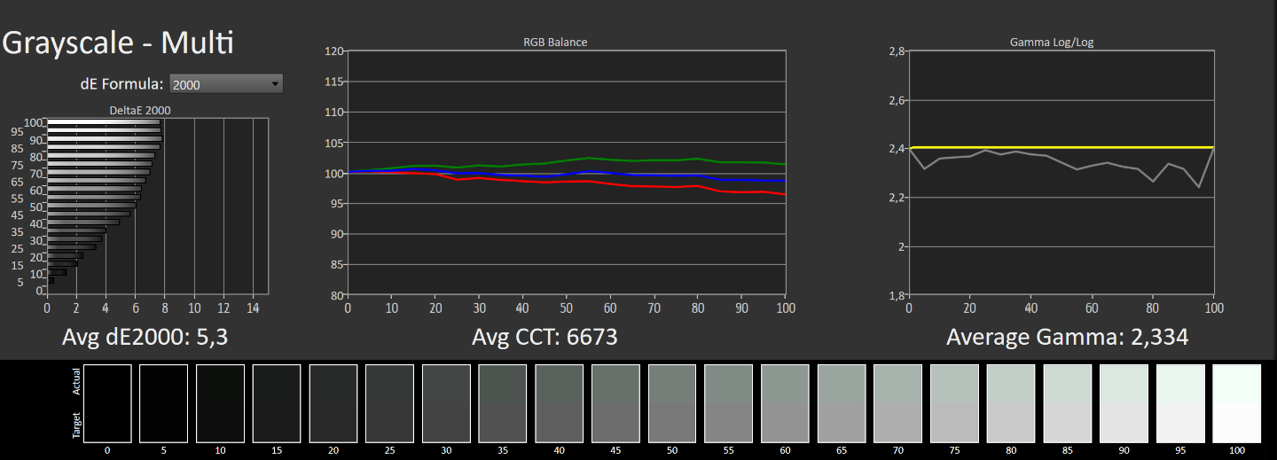
Task: Select the grayscale swatch labeled 45
Action: click(x=615, y=403)
